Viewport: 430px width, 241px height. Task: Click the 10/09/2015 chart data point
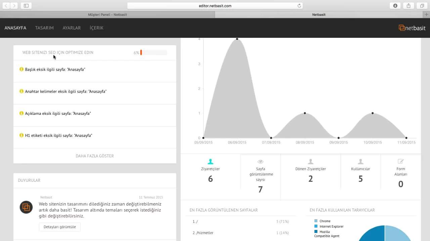coord(373,113)
